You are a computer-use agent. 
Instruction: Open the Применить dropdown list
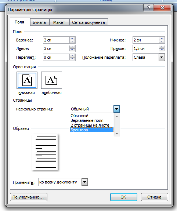[x=84, y=182]
